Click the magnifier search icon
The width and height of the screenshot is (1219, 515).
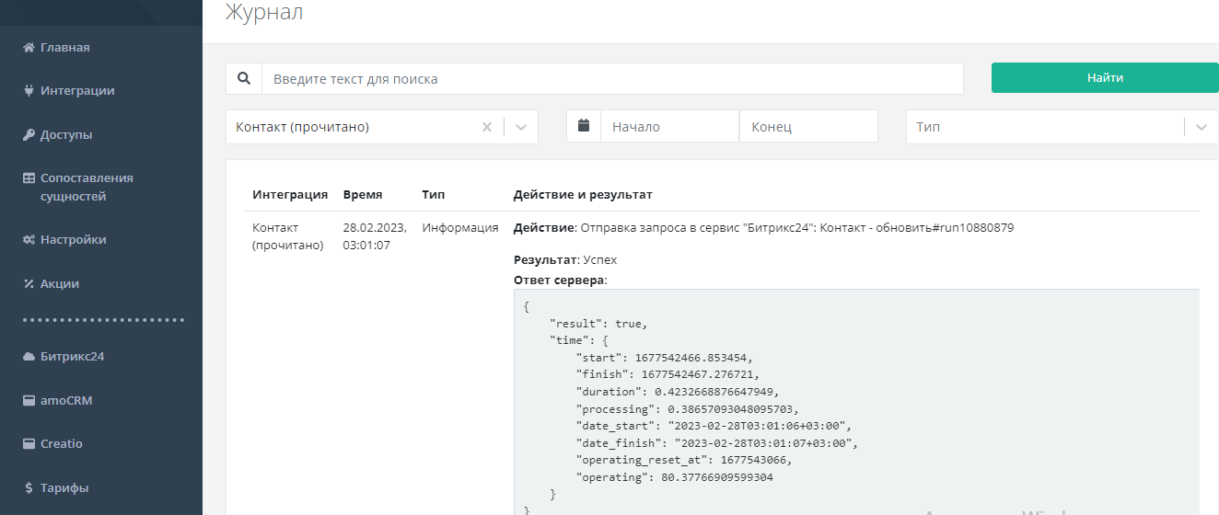pyautogui.click(x=244, y=79)
